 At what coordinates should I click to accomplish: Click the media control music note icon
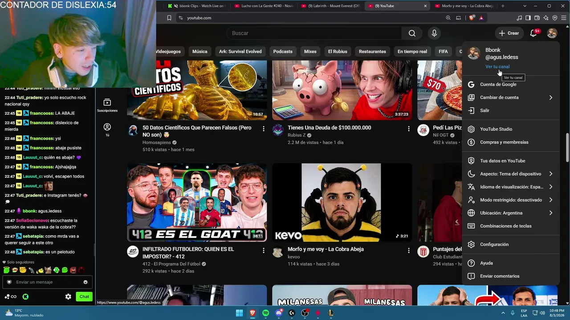[x=519, y=18]
